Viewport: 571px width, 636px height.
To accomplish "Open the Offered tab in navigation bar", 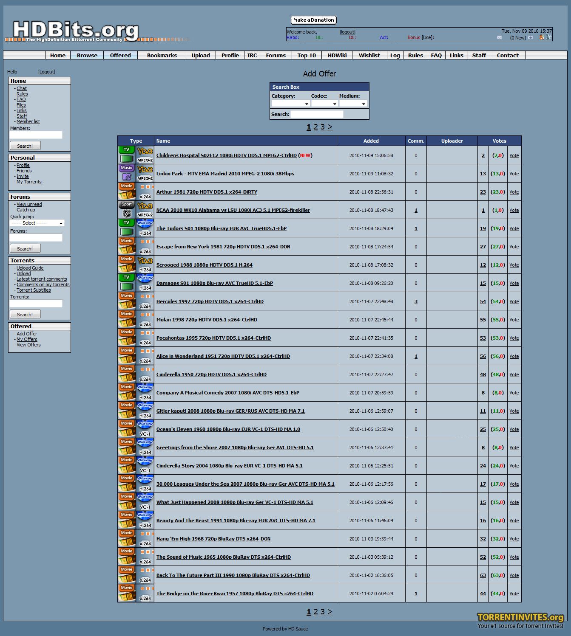I will point(120,55).
